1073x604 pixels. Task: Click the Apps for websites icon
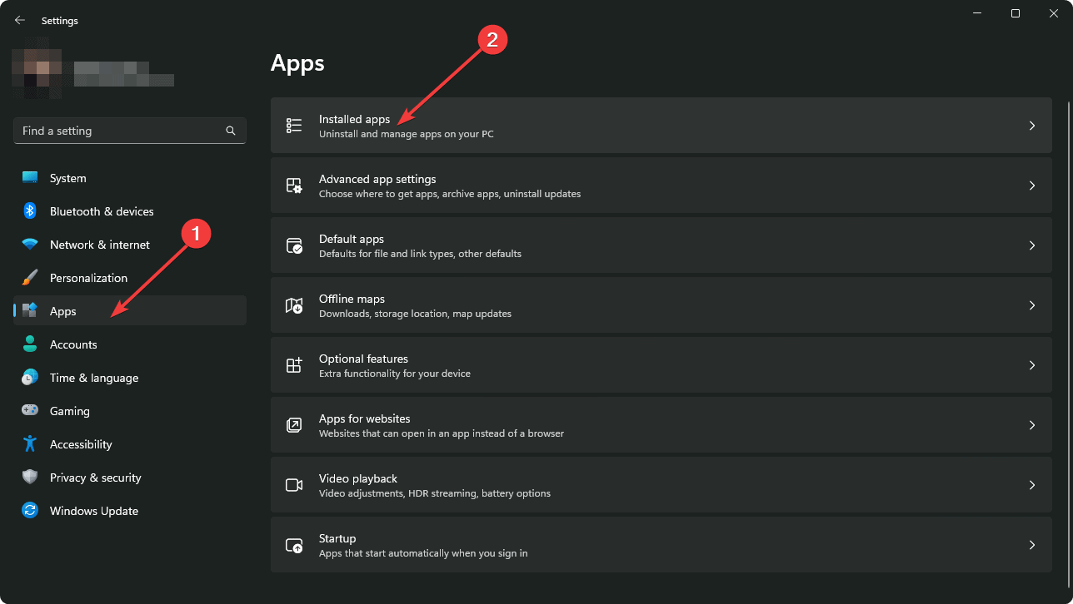(x=294, y=425)
